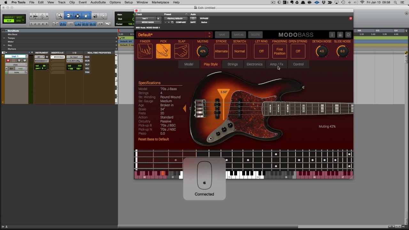Viewport: 409px width, 230px height.
Task: Click the Muting 42% knob
Action: pos(203,51)
